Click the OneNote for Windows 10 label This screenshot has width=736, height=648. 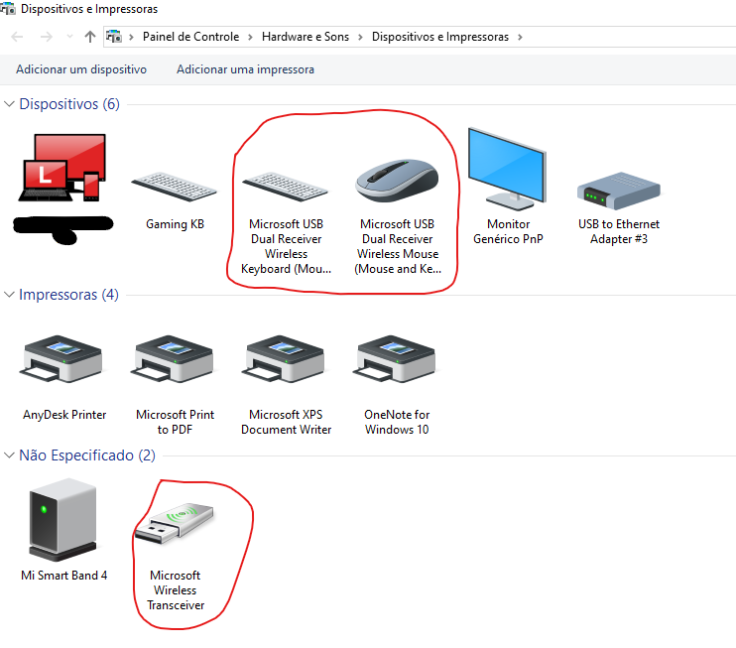397,422
